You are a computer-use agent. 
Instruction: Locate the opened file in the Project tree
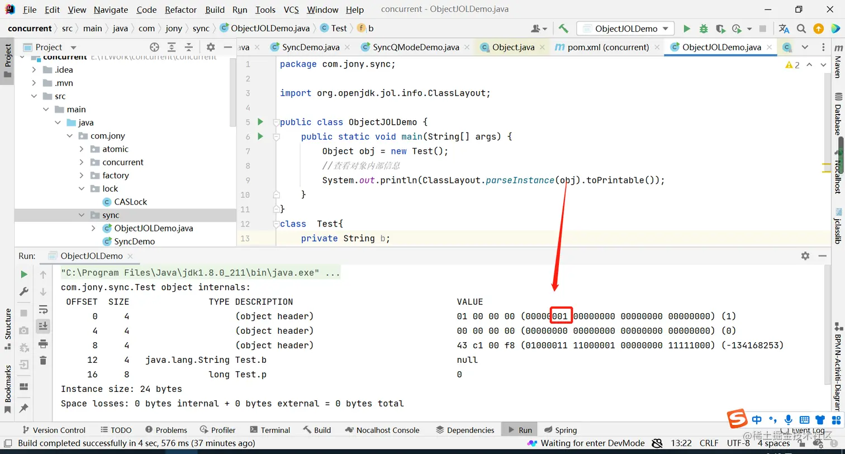pos(154,48)
